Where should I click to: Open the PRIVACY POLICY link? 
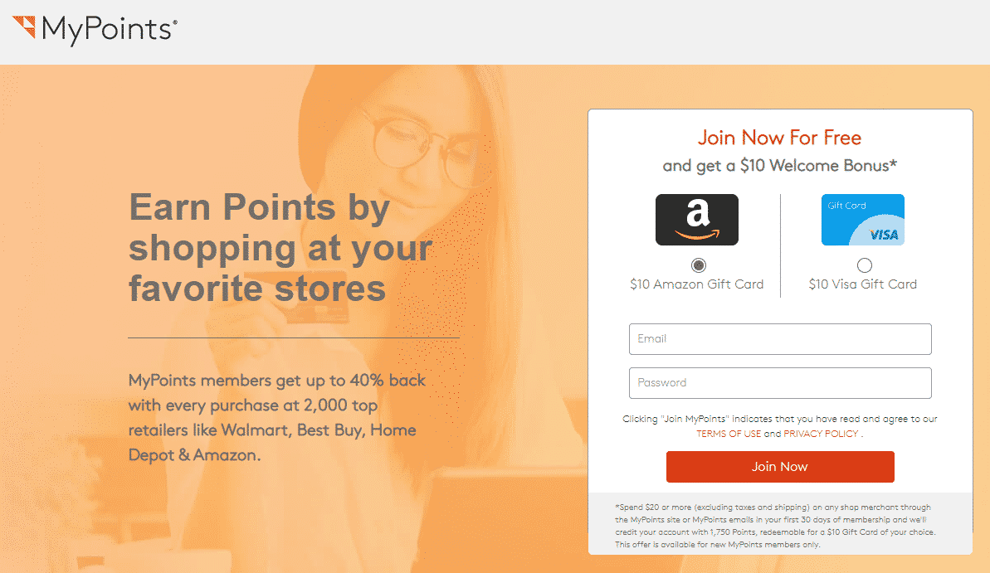[x=821, y=435]
